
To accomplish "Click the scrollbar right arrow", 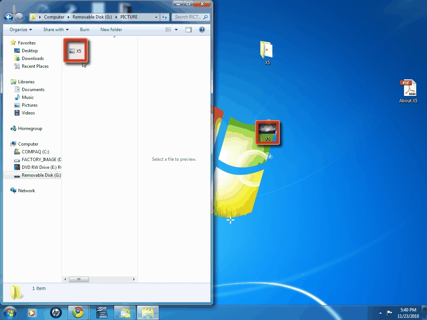I will click(134, 279).
